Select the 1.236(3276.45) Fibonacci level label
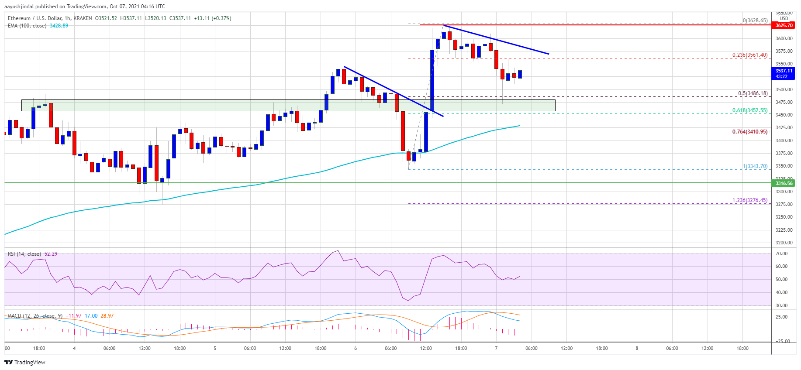The image size is (801, 370). tap(749, 200)
